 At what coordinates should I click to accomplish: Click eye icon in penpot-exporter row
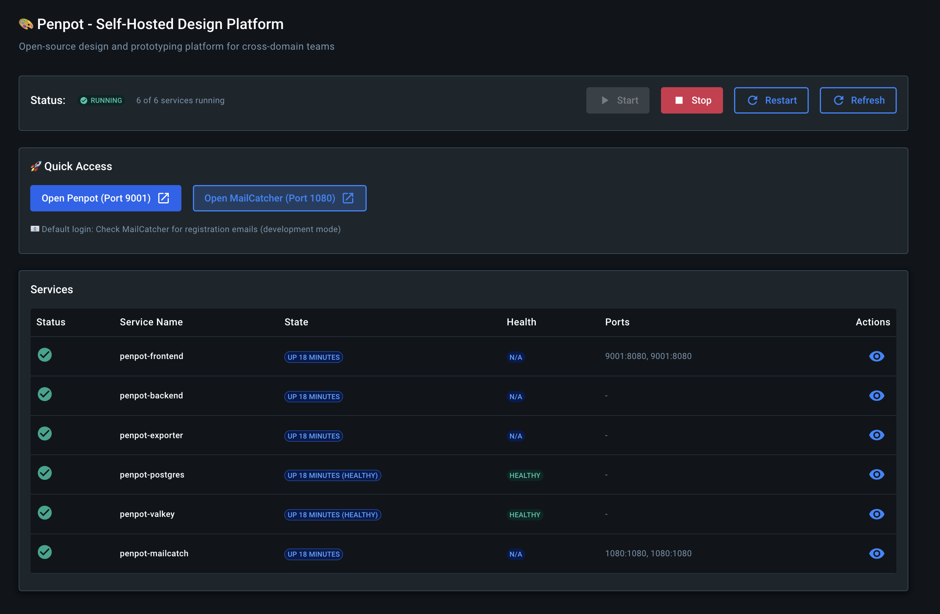tap(876, 435)
